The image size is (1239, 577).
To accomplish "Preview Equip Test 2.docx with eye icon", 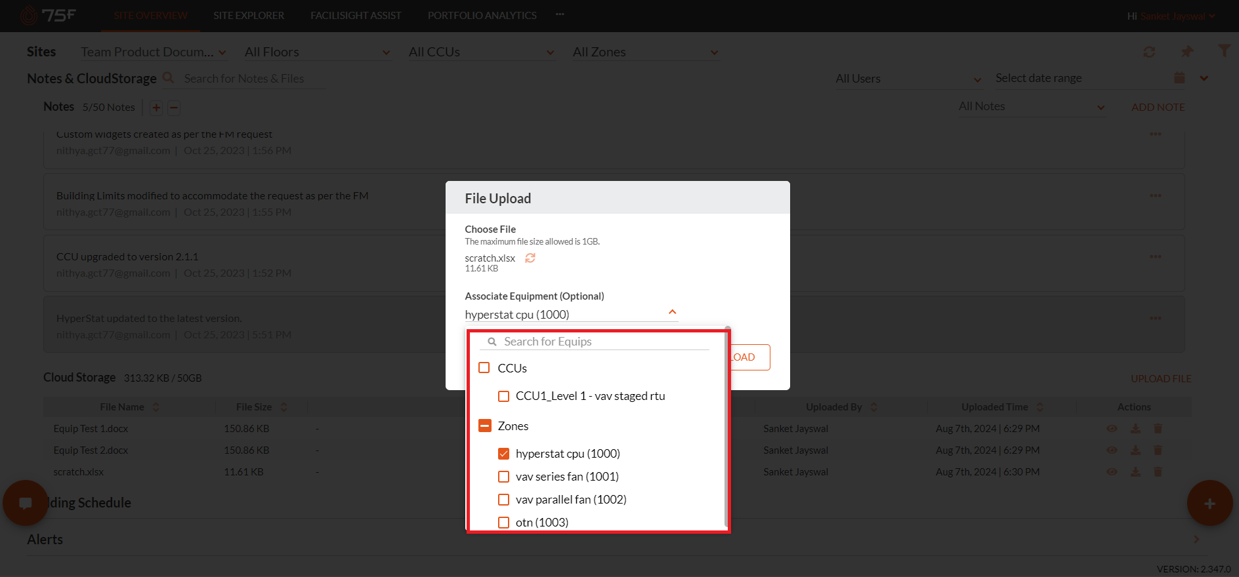I will pyautogui.click(x=1112, y=450).
